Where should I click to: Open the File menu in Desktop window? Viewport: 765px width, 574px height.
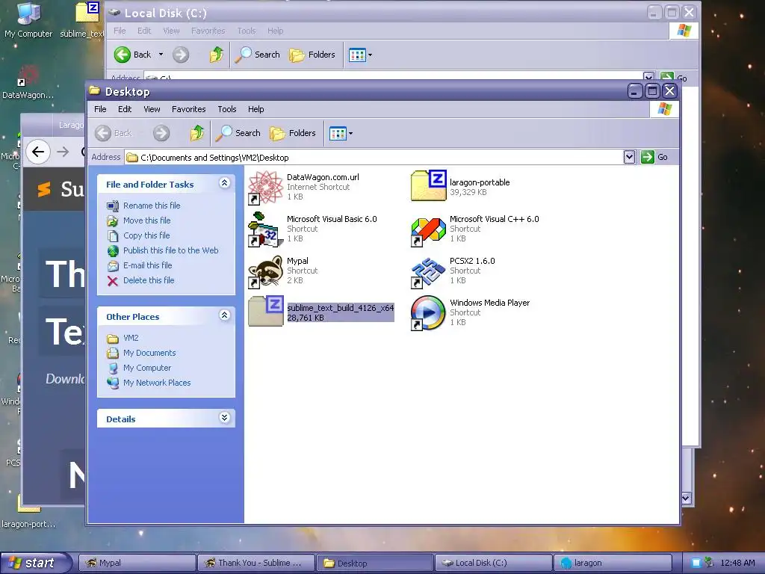click(100, 109)
